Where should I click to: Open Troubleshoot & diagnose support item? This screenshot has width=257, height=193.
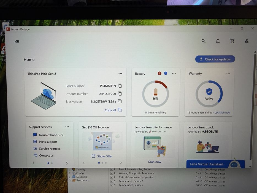[x=52, y=135]
